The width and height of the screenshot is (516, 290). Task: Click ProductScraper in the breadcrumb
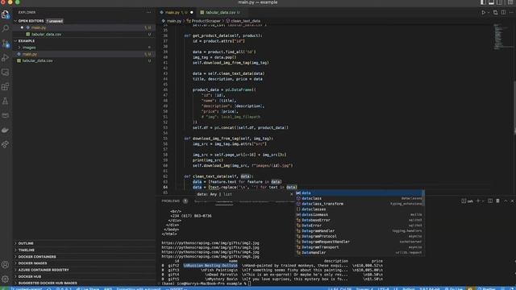click(x=206, y=21)
